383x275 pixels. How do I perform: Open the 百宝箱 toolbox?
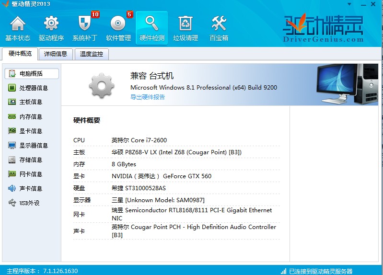pyautogui.click(x=219, y=28)
